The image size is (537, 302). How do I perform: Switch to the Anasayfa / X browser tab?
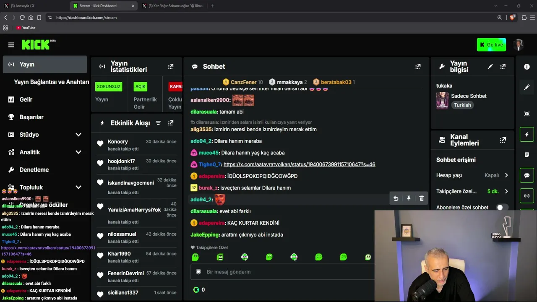point(34,6)
